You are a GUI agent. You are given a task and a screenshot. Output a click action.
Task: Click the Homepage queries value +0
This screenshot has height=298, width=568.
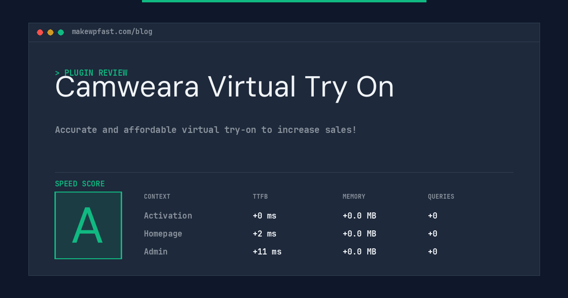click(x=433, y=234)
